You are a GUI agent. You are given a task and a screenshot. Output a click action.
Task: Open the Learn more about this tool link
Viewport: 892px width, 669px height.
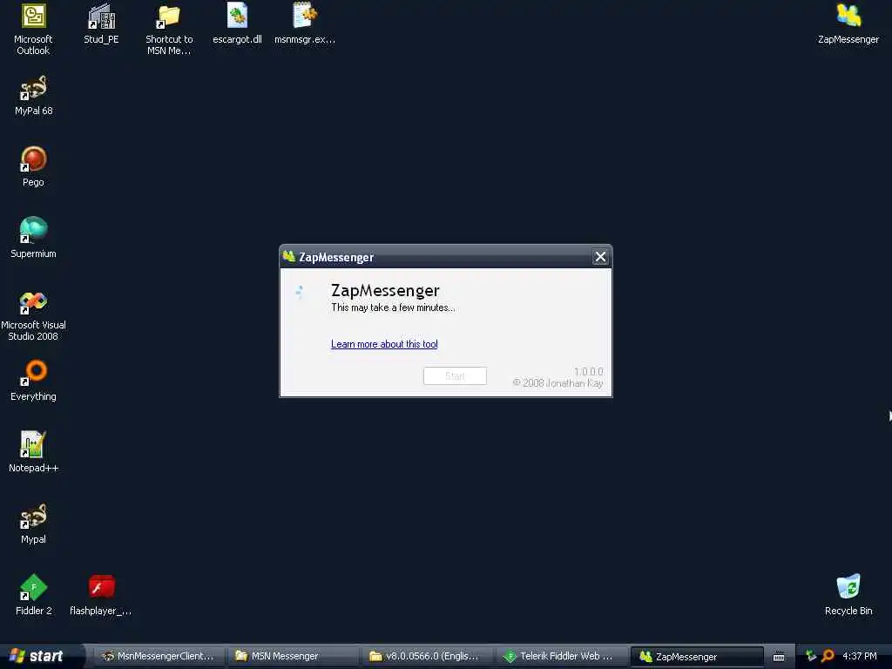pyautogui.click(x=384, y=344)
